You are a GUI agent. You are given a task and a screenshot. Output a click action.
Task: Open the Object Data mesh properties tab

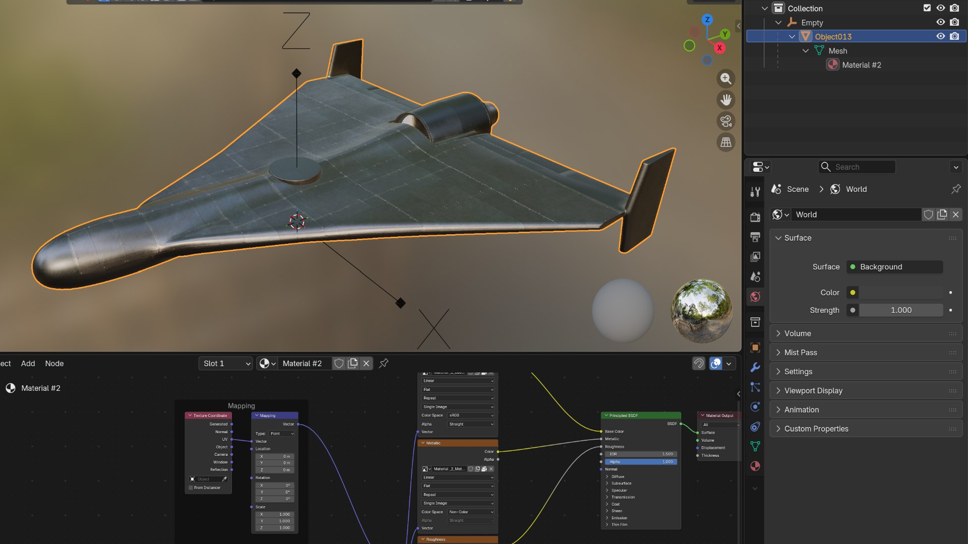point(755,446)
